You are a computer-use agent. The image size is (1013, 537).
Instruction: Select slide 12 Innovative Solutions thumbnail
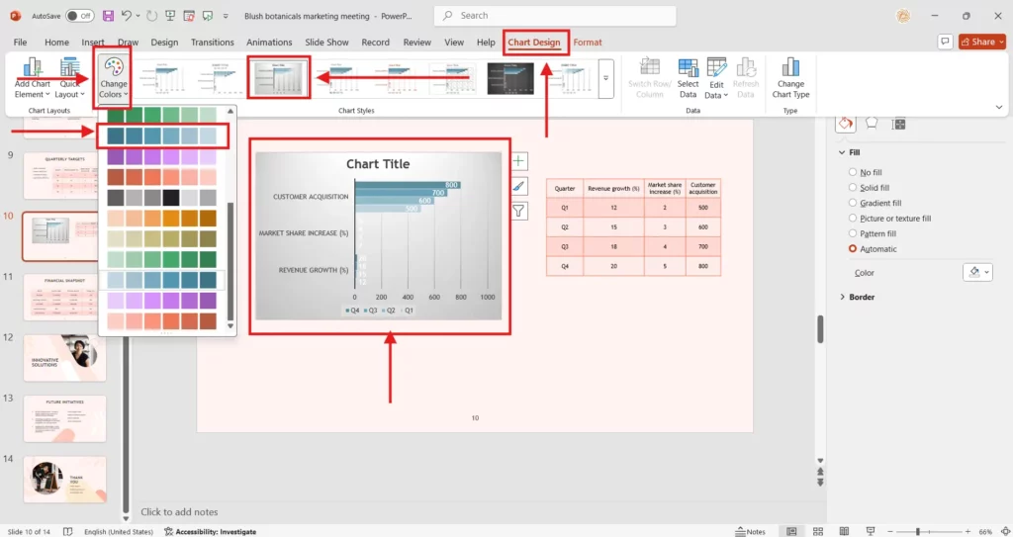click(64, 356)
